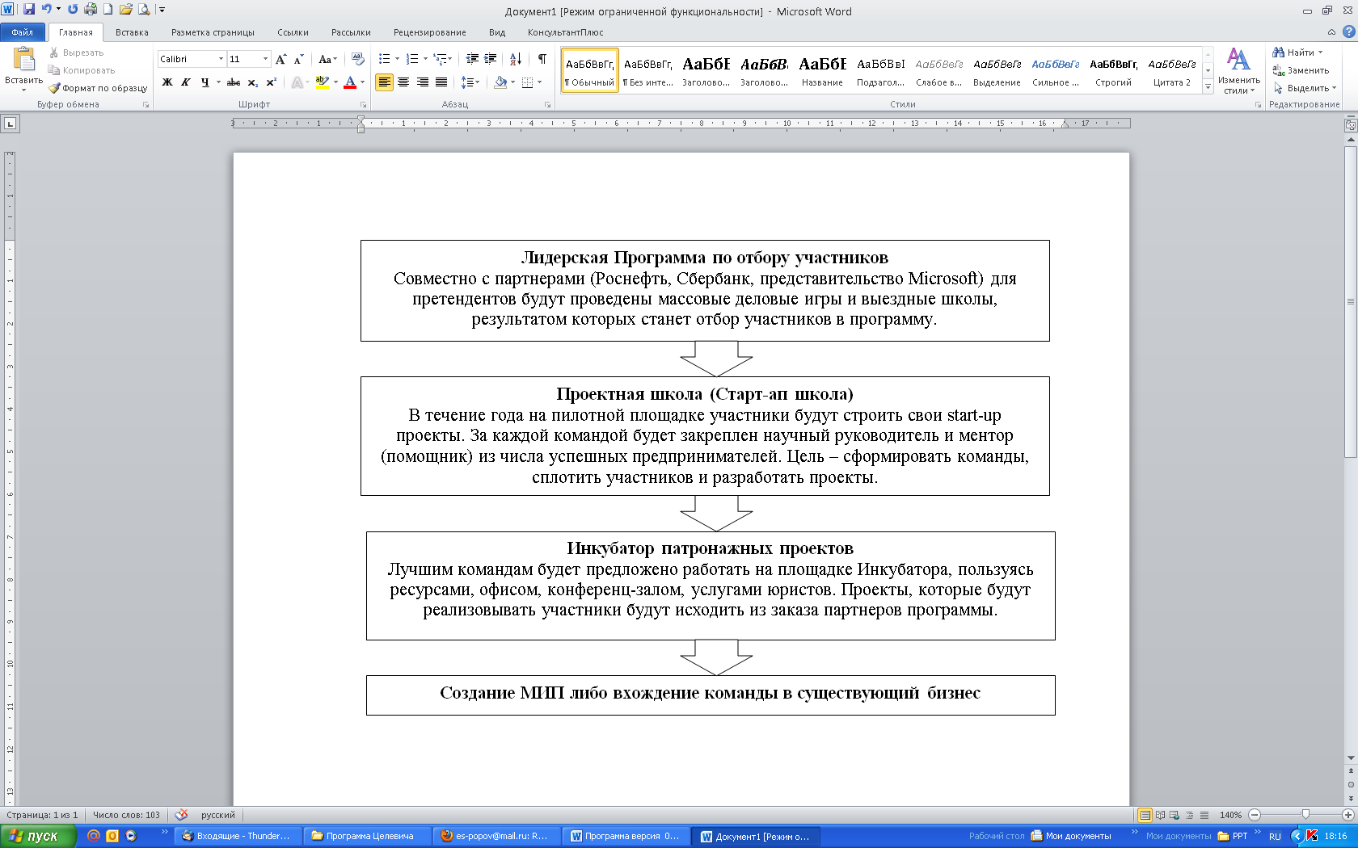The width and height of the screenshot is (1358, 848).
Task: Increase paragraph indent
Action: point(490,59)
